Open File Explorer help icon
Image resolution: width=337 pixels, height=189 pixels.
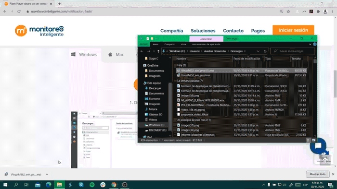point(315,44)
